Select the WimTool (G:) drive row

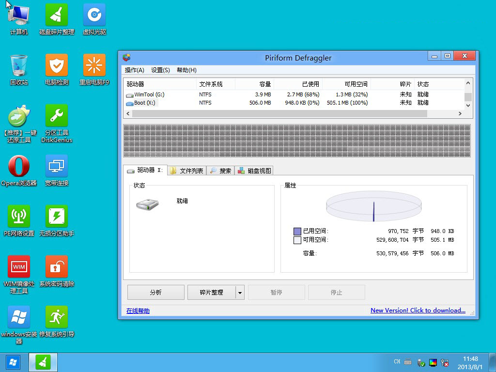294,94
